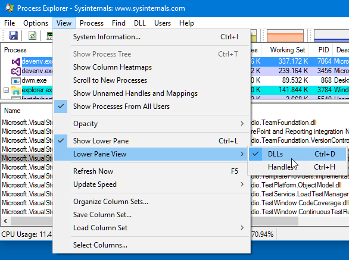Click Refresh Now menu entry
This screenshot has width=349, height=260.
click(151, 171)
